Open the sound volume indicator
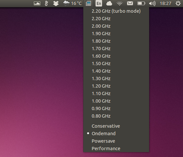The image size is (183, 157). (152, 3)
